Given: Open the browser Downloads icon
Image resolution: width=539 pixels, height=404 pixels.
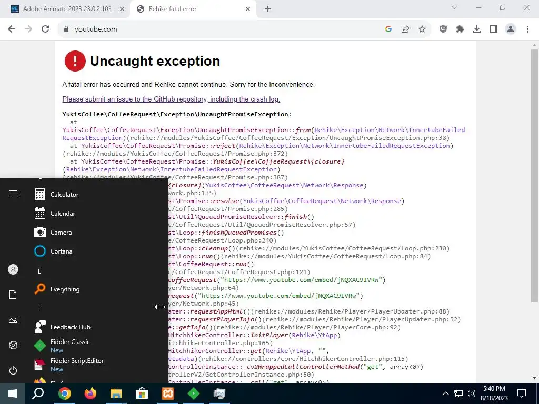Looking at the screenshot, I should pos(477,29).
